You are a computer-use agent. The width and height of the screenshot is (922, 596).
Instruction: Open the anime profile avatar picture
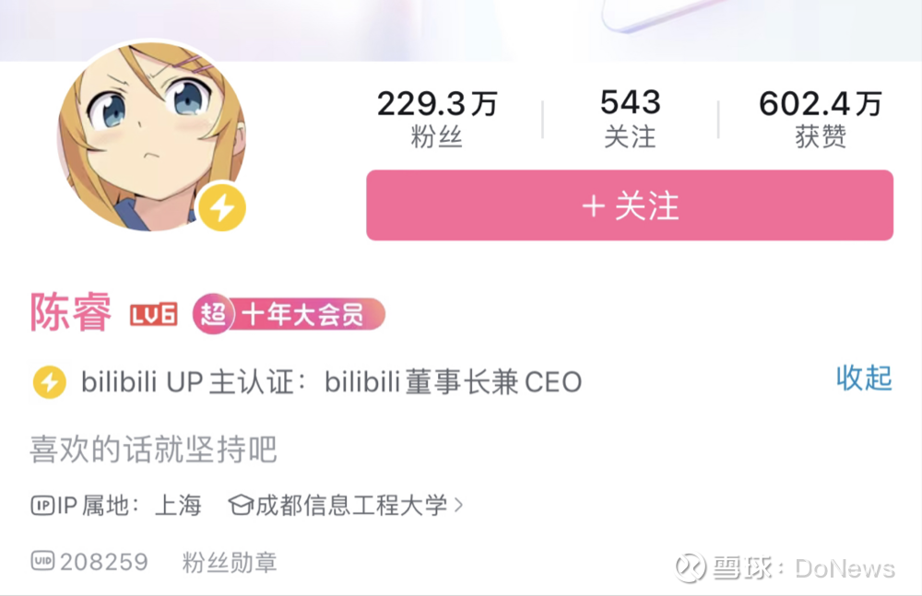tap(152, 135)
